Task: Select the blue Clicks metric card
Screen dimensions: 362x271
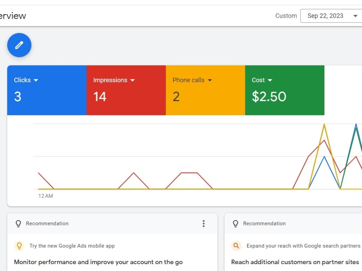Action: point(46,90)
